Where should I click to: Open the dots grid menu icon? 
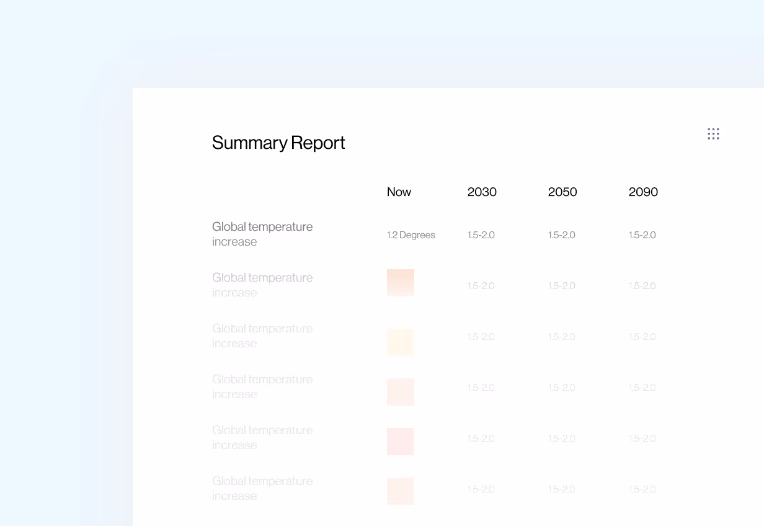click(x=713, y=134)
